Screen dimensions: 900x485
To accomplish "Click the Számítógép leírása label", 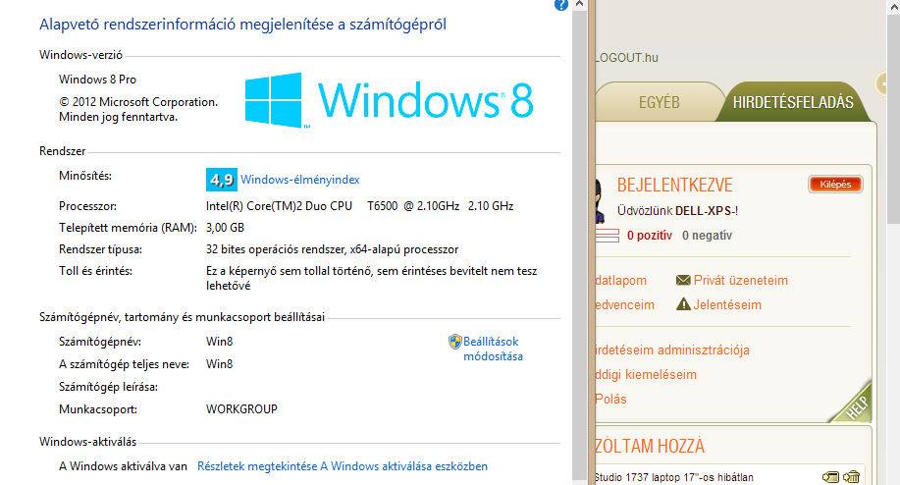I will point(108,387).
